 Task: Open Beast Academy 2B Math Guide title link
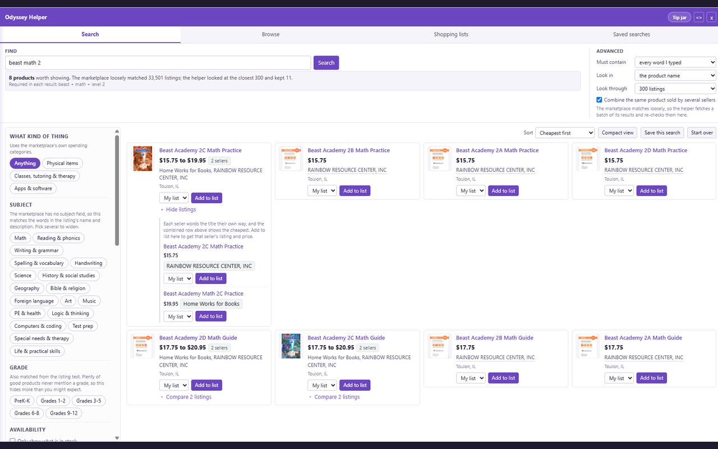tap(495, 338)
